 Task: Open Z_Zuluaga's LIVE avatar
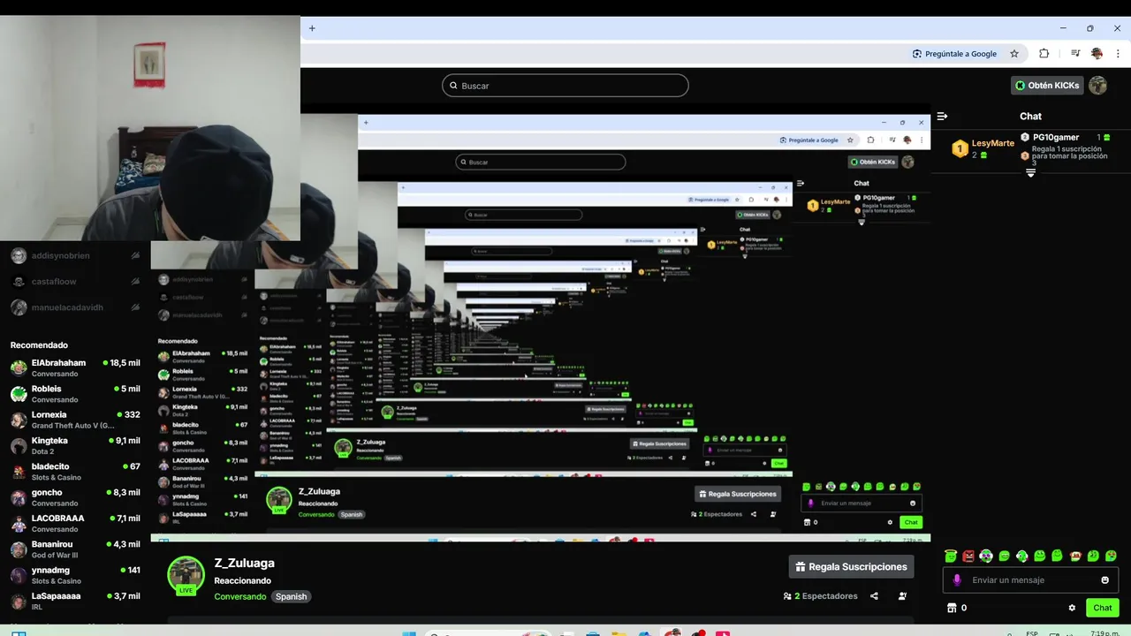click(186, 575)
